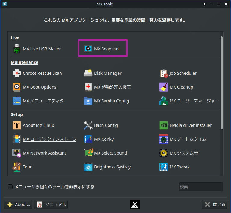Open MX Select Sound card icon
This screenshot has height=213, width=231.
pyautogui.click(x=88, y=152)
